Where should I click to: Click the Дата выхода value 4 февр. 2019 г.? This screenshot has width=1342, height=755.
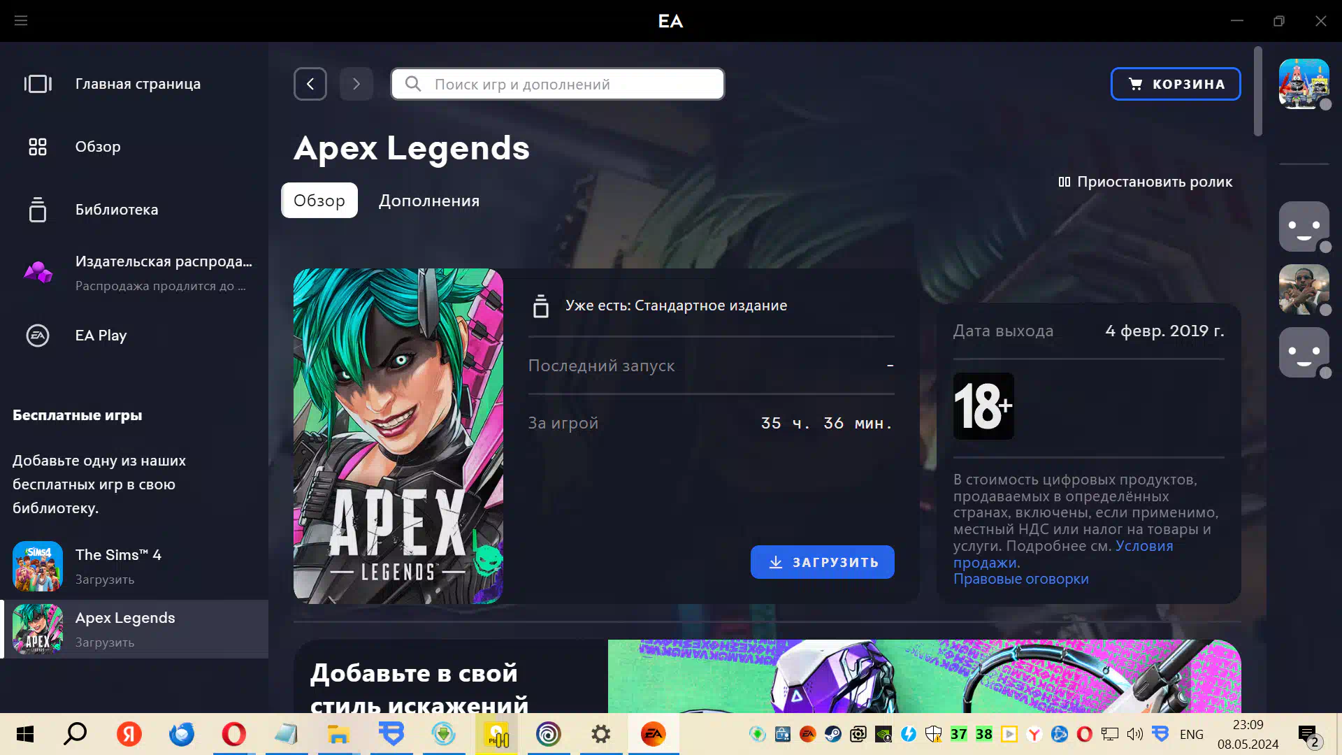coord(1164,331)
